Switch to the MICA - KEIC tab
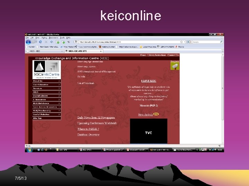This screenshot has width=249, height=186. pos(45,51)
